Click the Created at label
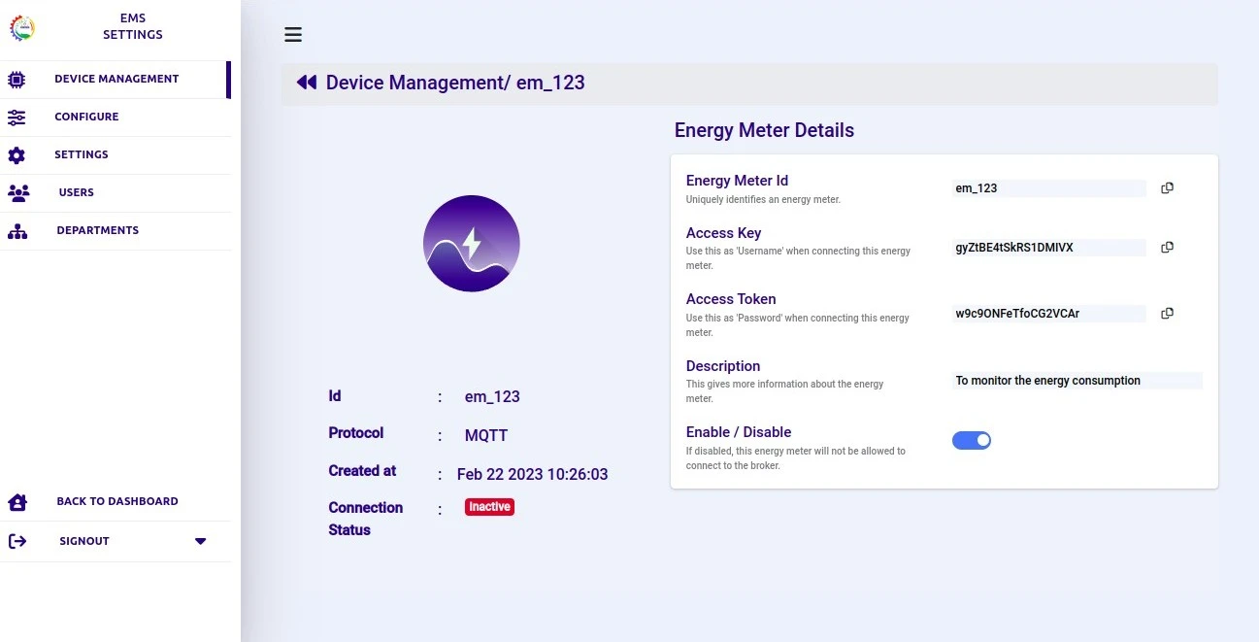This screenshot has height=642, width=1259. (x=362, y=471)
